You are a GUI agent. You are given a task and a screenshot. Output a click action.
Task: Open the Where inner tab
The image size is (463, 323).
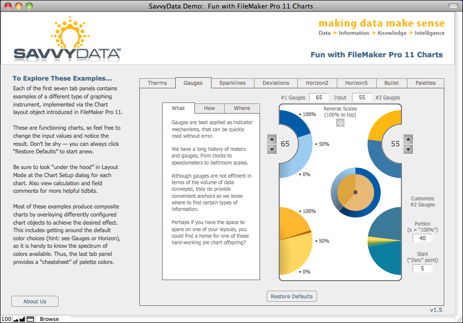tap(242, 109)
